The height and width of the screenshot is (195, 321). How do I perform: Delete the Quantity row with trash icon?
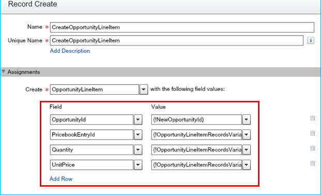[313, 148]
